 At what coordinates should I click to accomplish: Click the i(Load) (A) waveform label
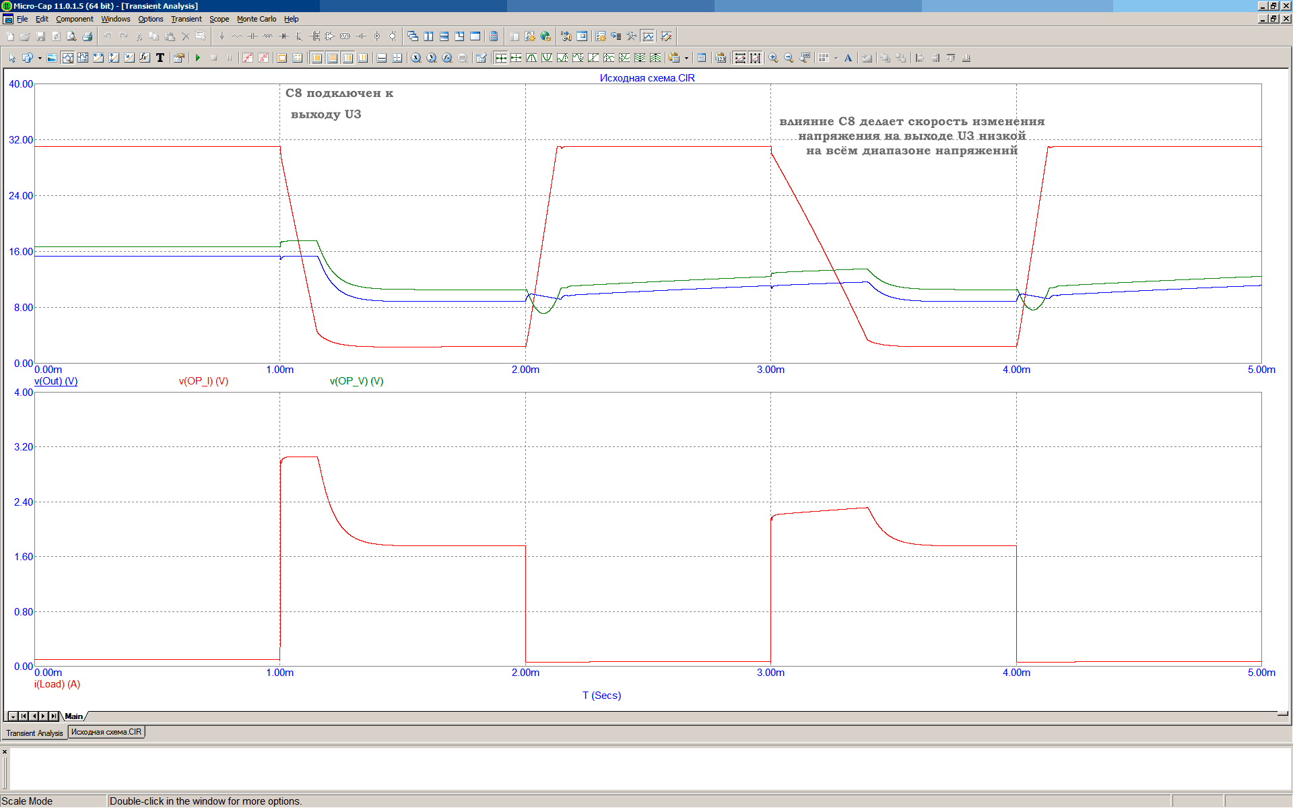57,684
